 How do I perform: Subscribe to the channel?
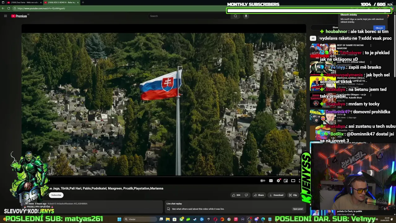click(x=56, y=195)
